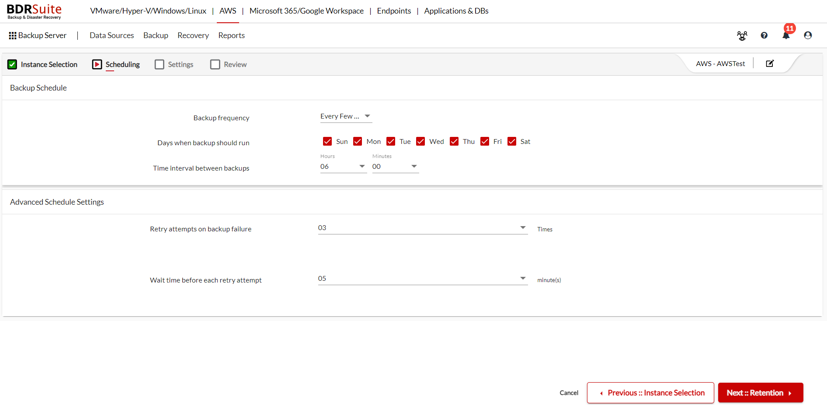
Task: Open the Data Sources menu
Action: [x=112, y=35]
